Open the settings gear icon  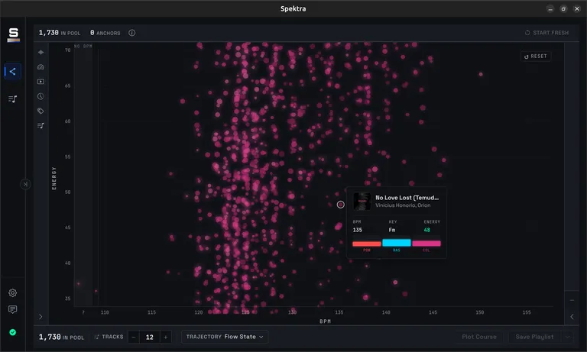click(x=12, y=293)
